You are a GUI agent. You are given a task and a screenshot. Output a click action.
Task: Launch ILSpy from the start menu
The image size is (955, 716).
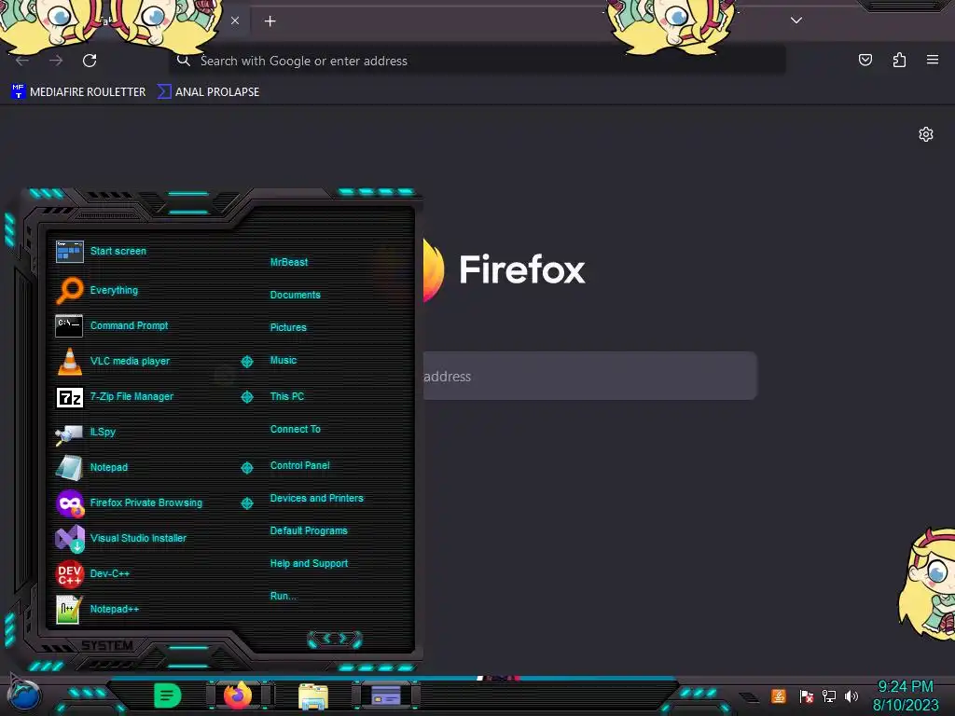pos(69,433)
